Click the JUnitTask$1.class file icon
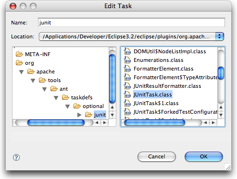The width and height of the screenshot is (237, 179). [x=127, y=103]
